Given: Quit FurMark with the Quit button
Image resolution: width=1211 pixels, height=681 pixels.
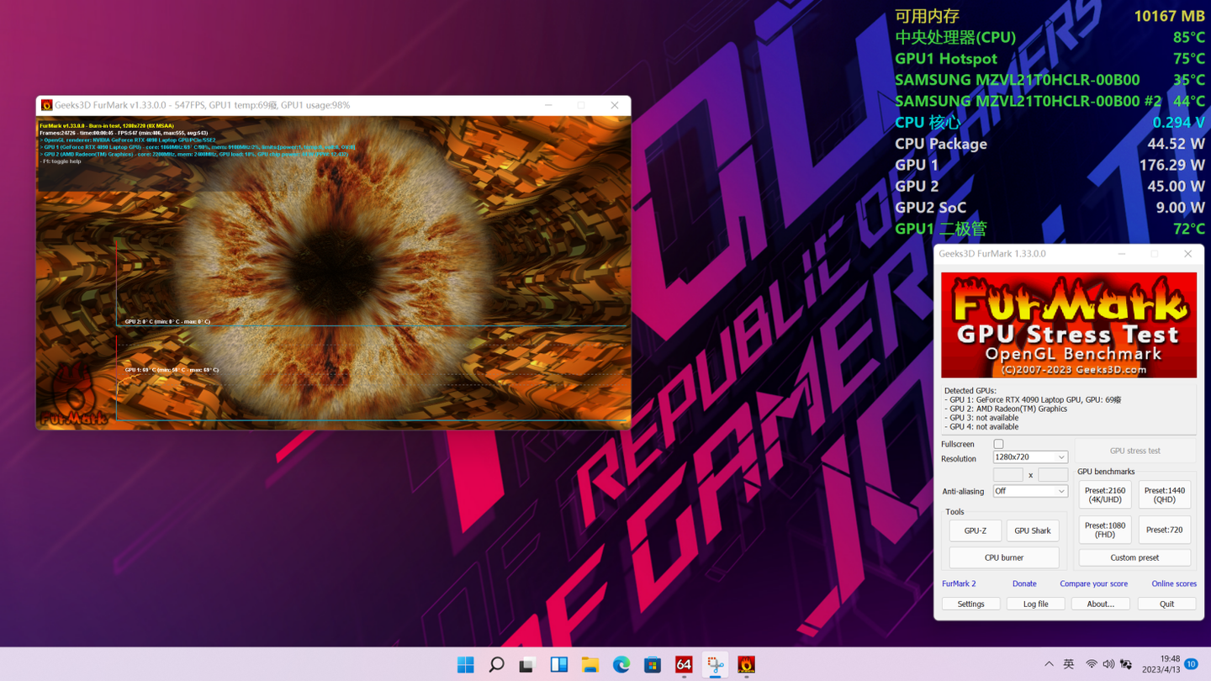Looking at the screenshot, I should [1166, 604].
